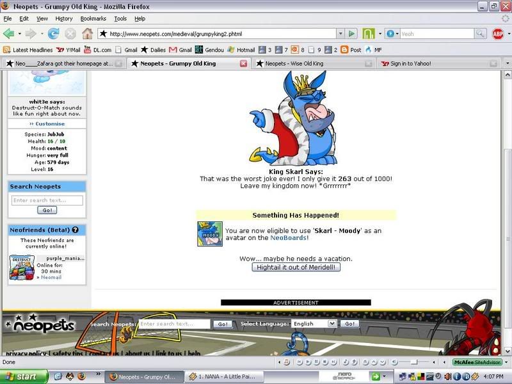Open the green arch icon dropdown arrow
512x384 pixels.
(x=380, y=34)
